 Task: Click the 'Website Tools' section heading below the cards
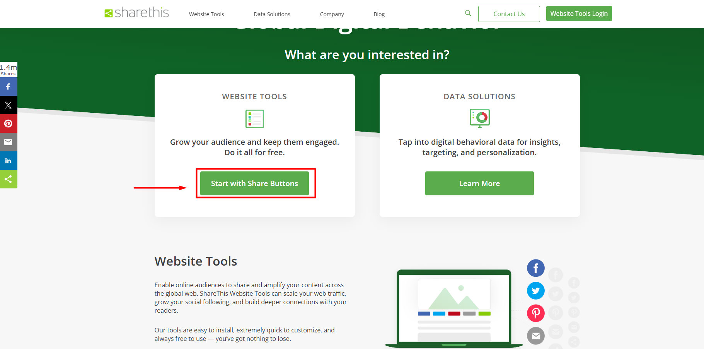[x=196, y=261]
